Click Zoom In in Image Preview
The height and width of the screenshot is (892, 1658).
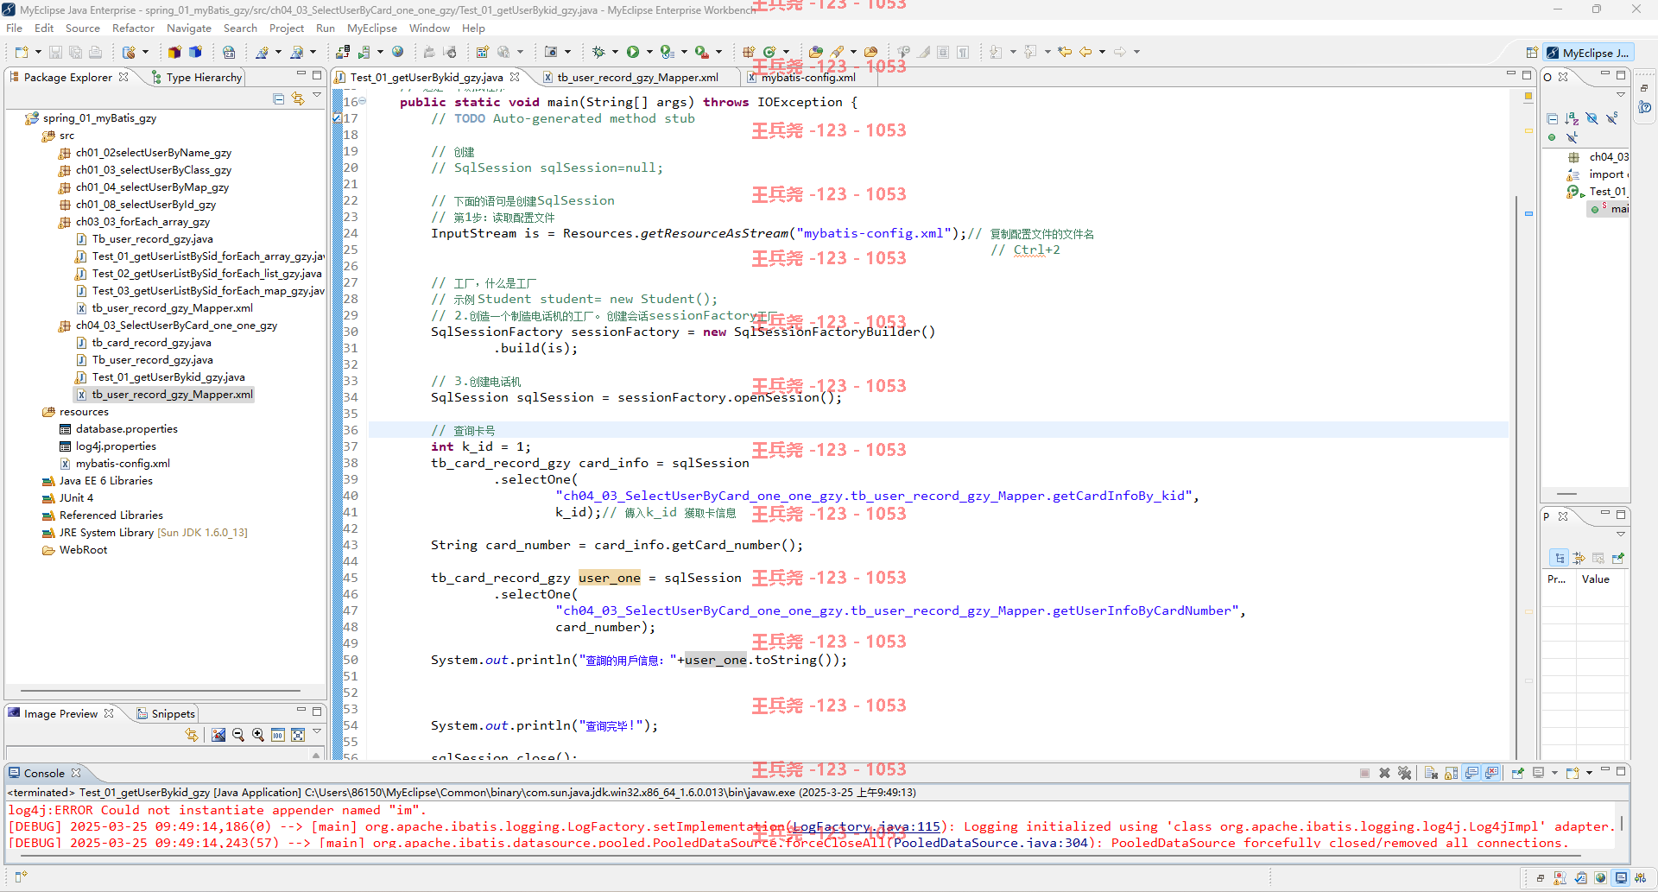point(258,735)
